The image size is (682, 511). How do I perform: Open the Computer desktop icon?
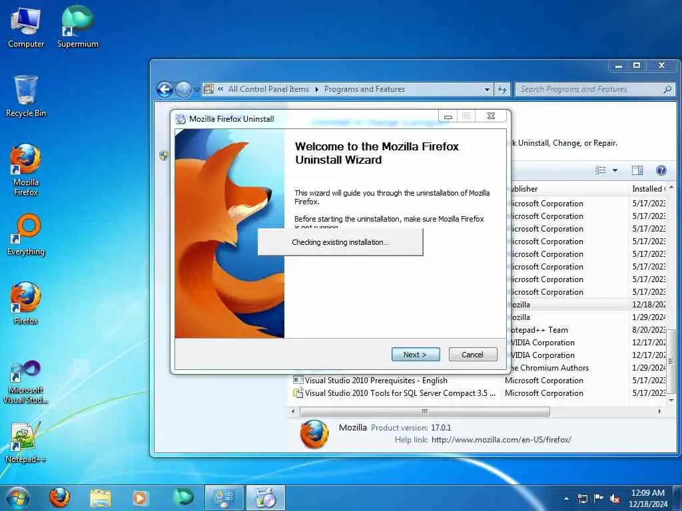tap(26, 28)
